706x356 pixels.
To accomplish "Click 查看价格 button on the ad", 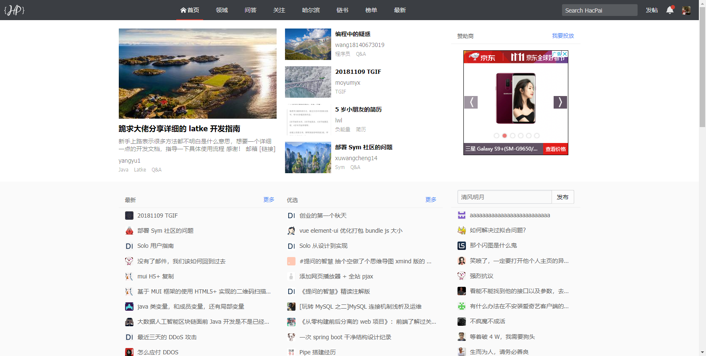I will pos(555,149).
